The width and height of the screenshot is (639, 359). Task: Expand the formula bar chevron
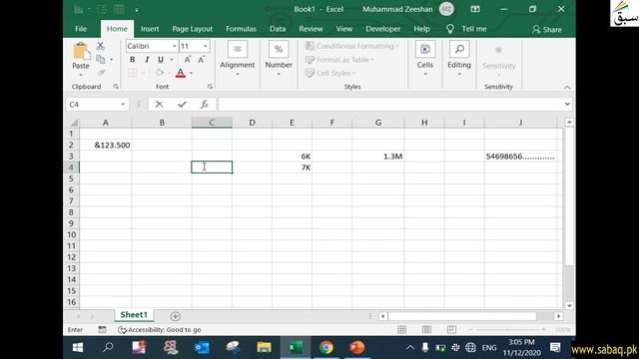pyautogui.click(x=567, y=104)
